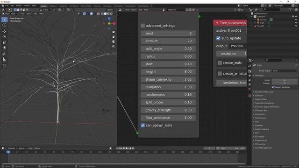This screenshot has width=299, height=168.
Task: Expand the Ambient Occlusion panel
Action: [253, 92]
